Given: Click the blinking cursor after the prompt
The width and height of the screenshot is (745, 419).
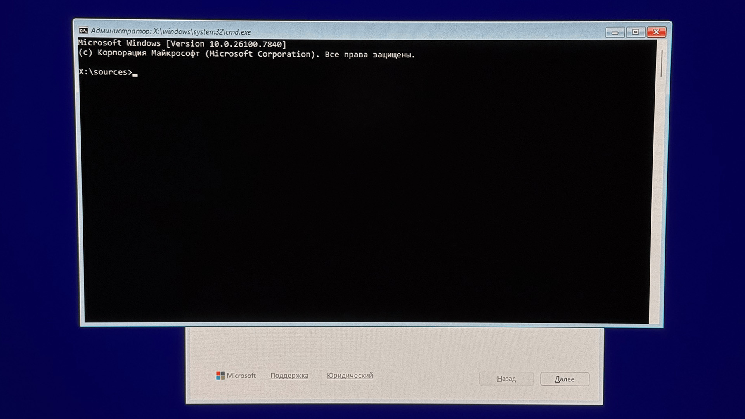Looking at the screenshot, I should coord(135,74).
